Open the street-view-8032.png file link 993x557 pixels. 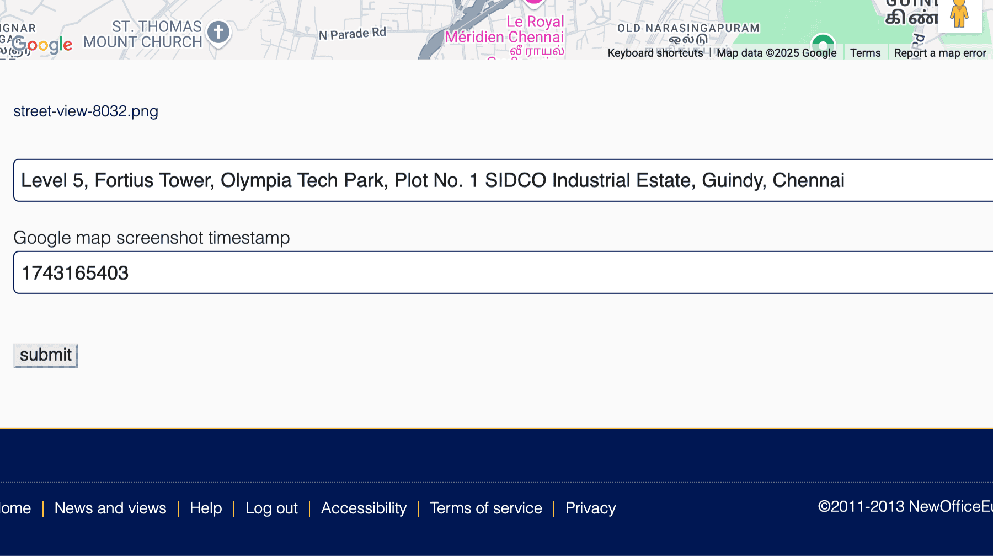pyautogui.click(x=86, y=111)
